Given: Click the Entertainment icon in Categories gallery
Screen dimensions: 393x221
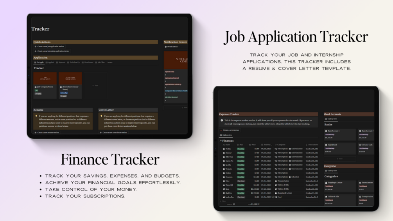Looking at the screenshot, I should point(360,183).
